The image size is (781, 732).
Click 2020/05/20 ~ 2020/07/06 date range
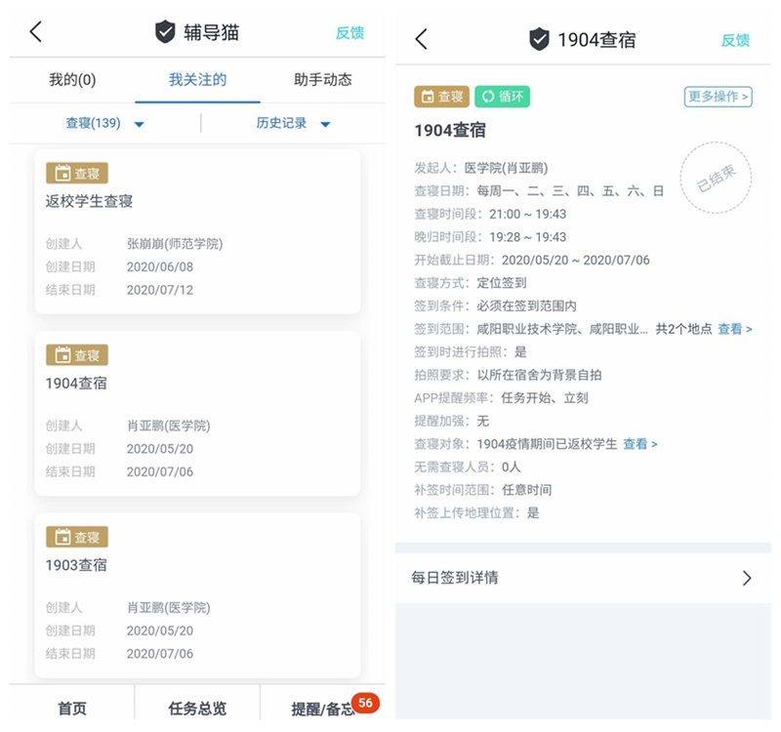click(576, 260)
